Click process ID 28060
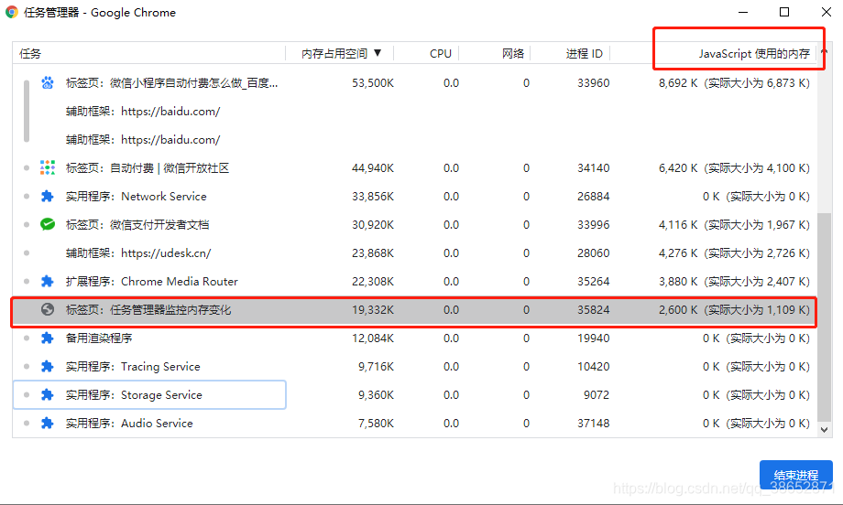This screenshot has width=843, height=505. click(593, 252)
